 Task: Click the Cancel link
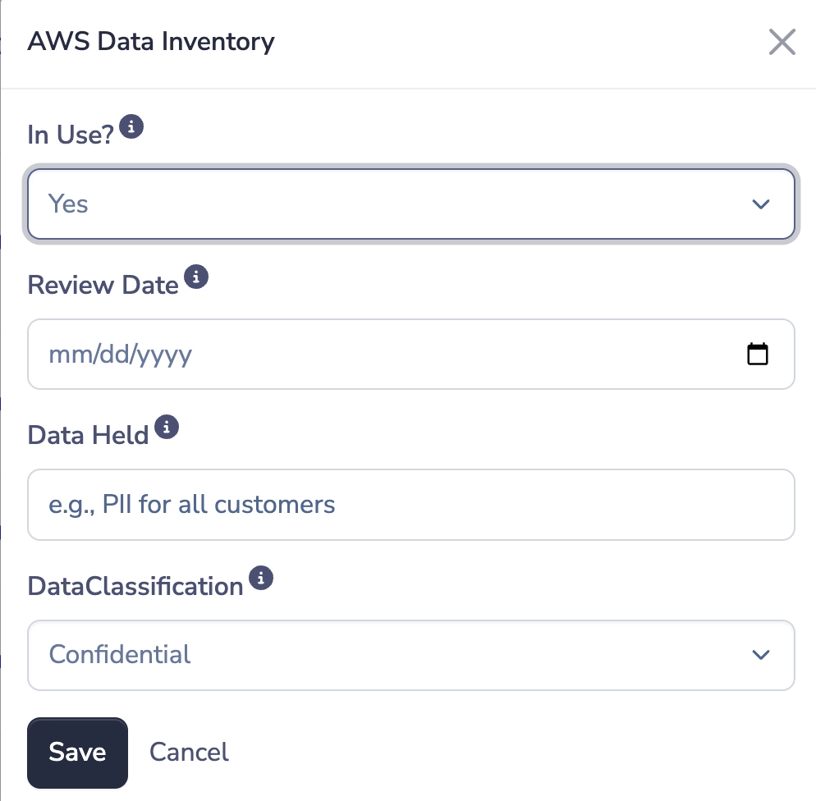189,752
